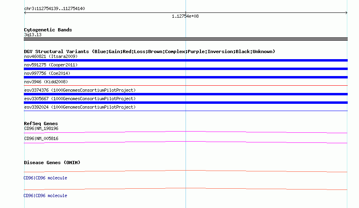Viewport: 359px width, 208px height.
Task: Click the magenta line for CD96|NM_198196
Action: coord(186,132)
